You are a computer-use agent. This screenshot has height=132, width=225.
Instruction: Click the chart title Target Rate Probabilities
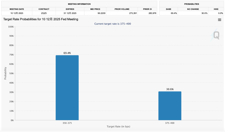click(x=41, y=19)
